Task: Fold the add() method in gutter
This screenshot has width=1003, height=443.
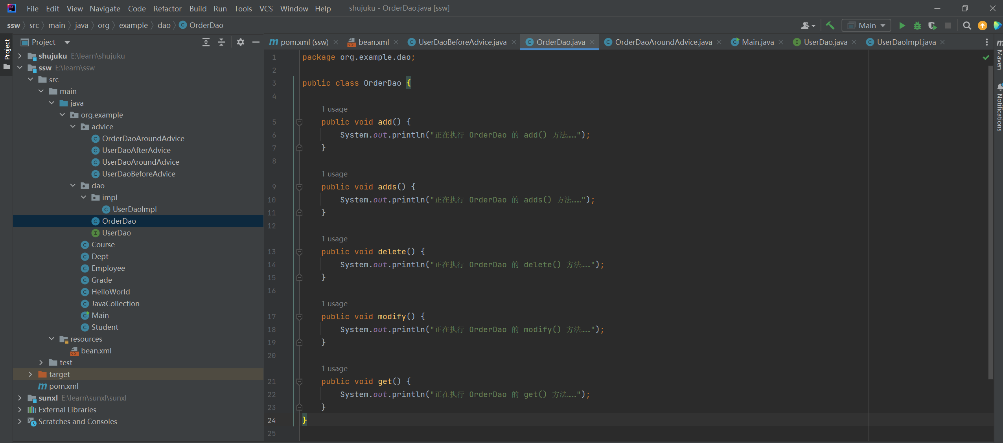Action: 299,122
